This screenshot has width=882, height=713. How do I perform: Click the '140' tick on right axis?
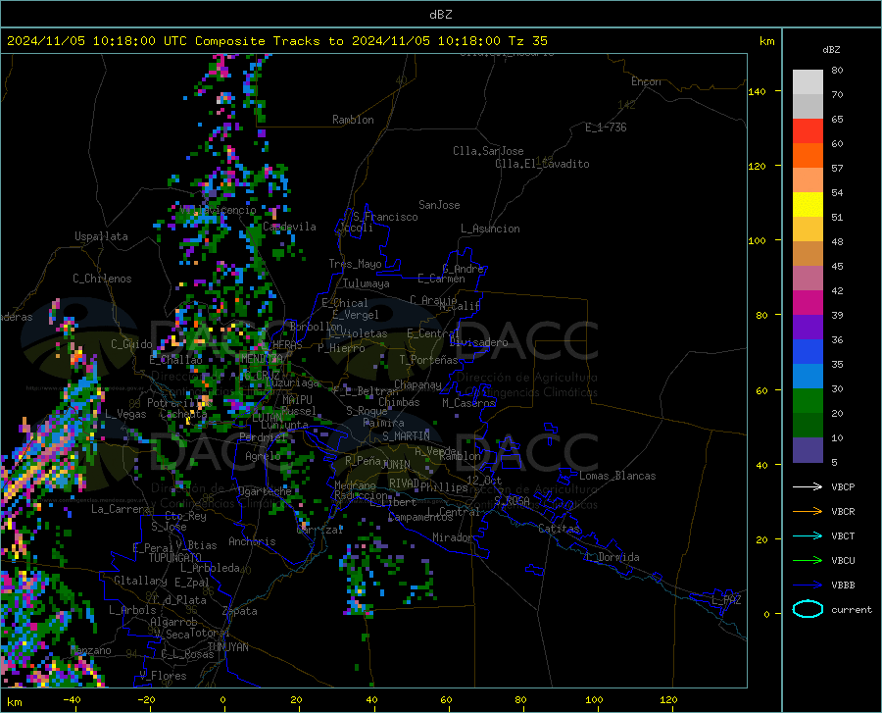(757, 91)
